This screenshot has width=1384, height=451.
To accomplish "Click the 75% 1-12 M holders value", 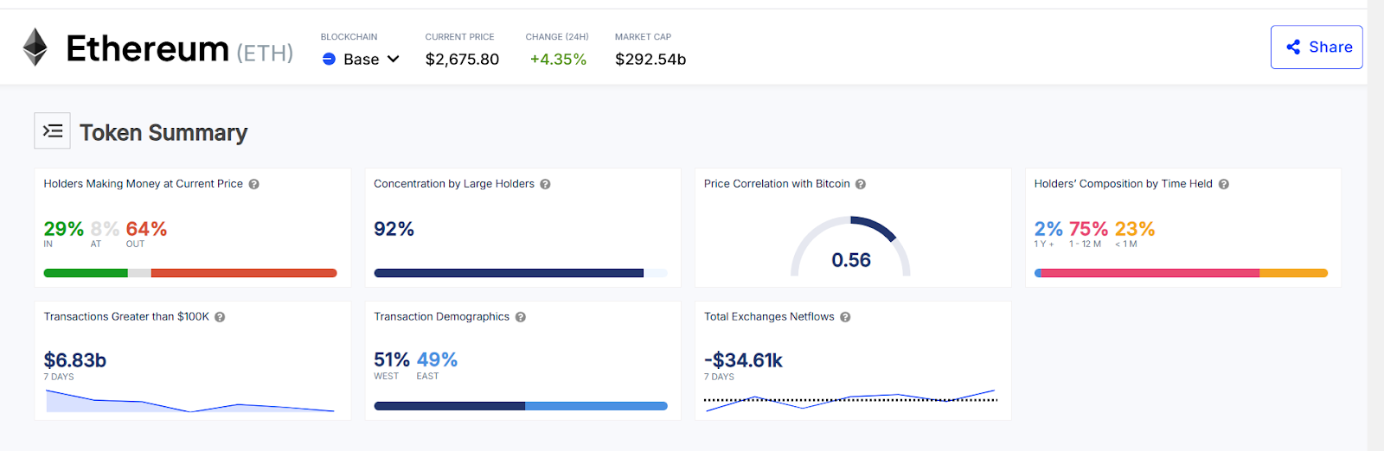I will click(x=1088, y=229).
